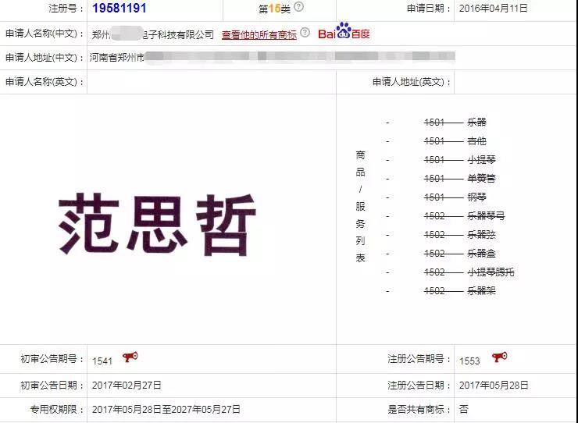Click registration number 19581191
Screen dimensions: 578x423
point(119,8)
